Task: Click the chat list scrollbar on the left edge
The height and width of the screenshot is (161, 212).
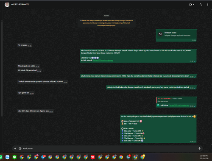Action: (x=2, y=69)
